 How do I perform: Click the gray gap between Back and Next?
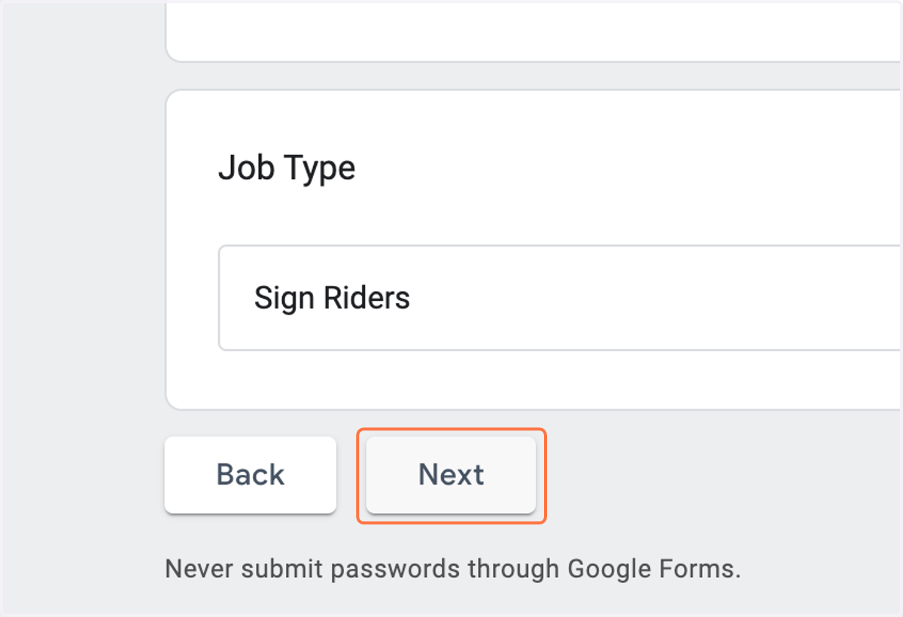[351, 475]
